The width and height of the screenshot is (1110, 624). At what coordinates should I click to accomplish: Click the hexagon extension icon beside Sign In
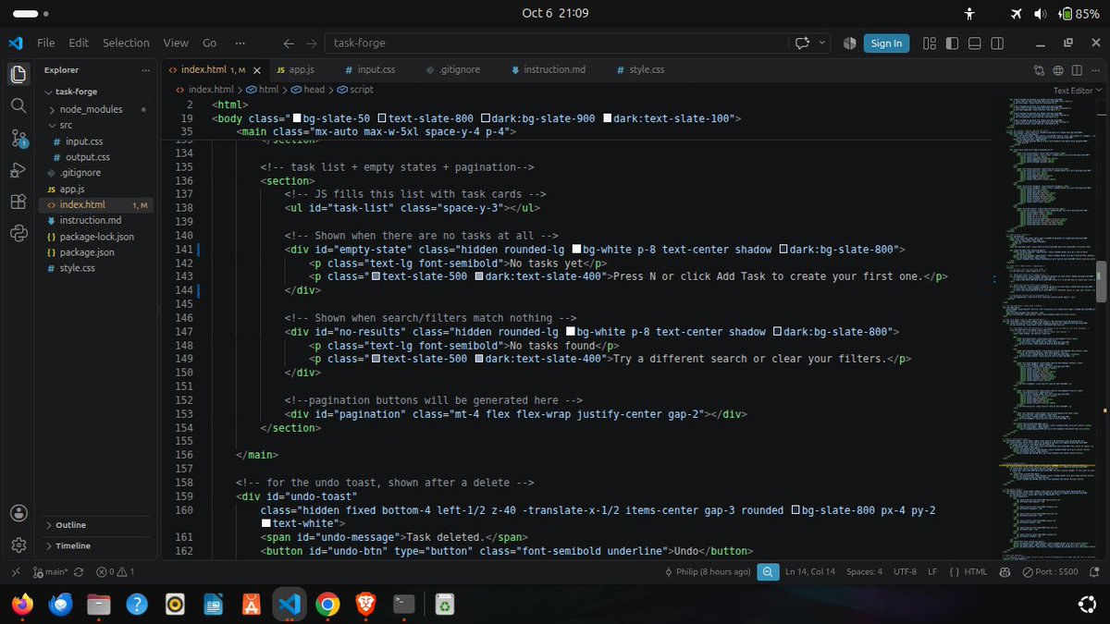850,43
